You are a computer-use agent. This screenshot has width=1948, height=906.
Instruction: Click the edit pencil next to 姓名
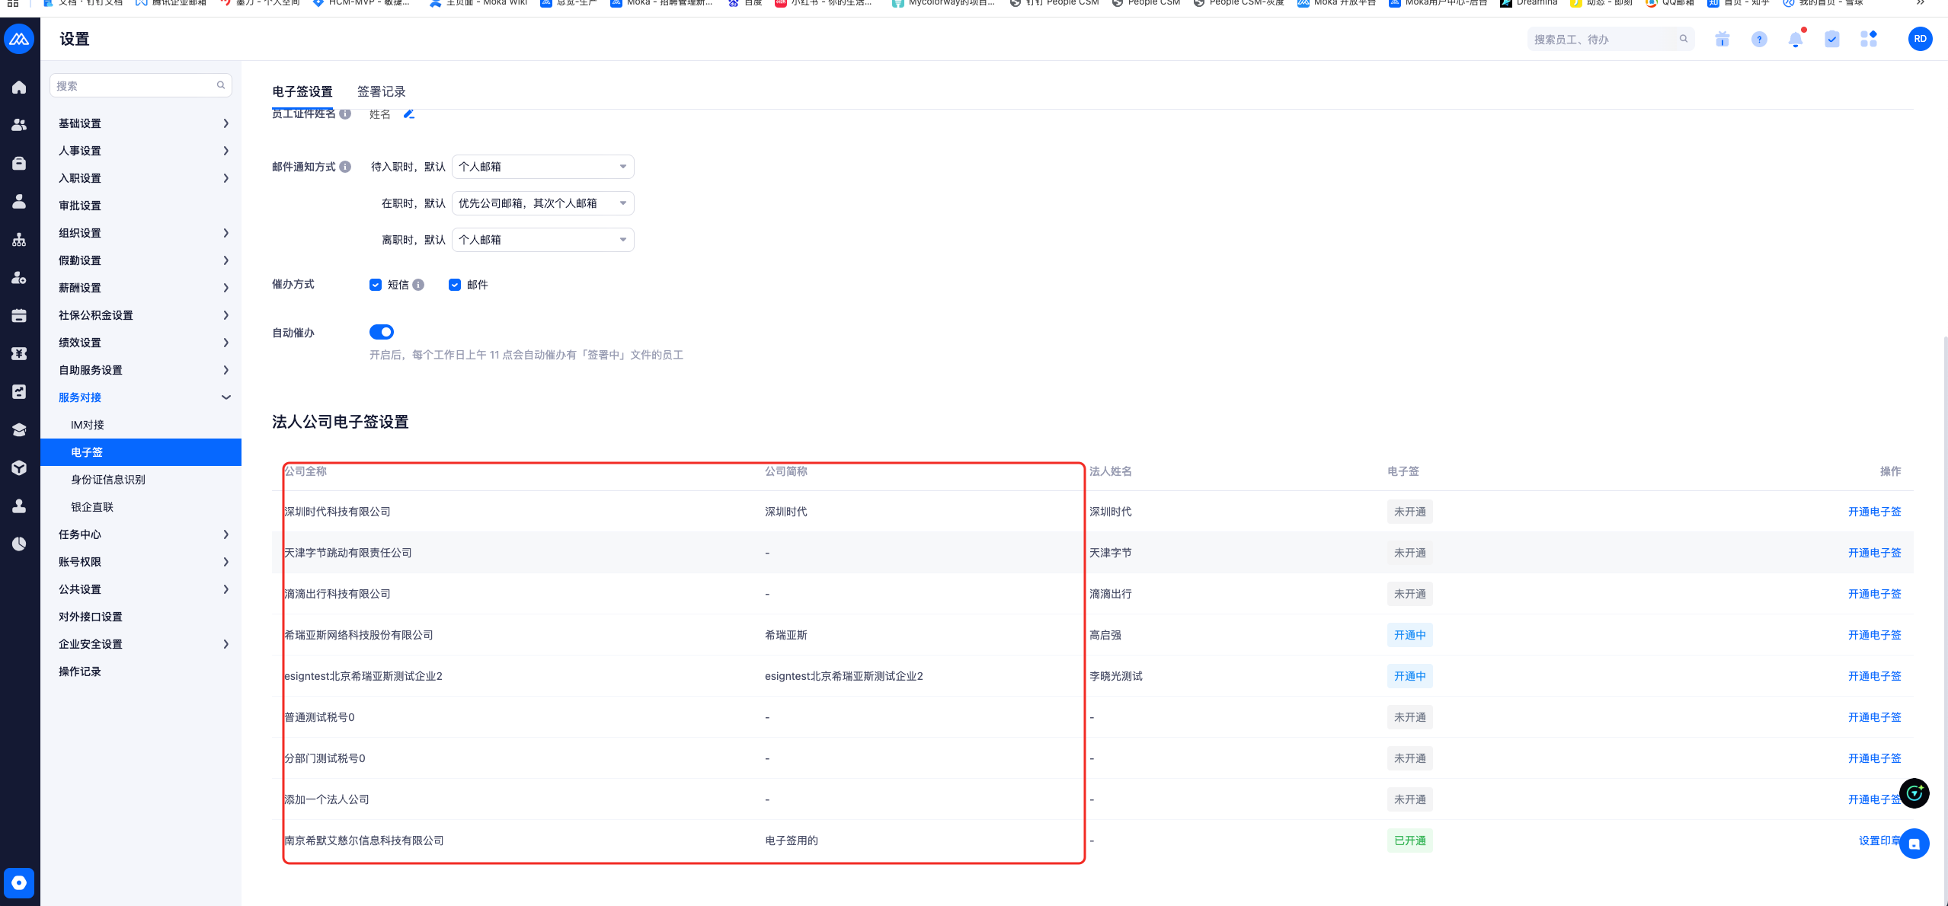click(x=408, y=114)
